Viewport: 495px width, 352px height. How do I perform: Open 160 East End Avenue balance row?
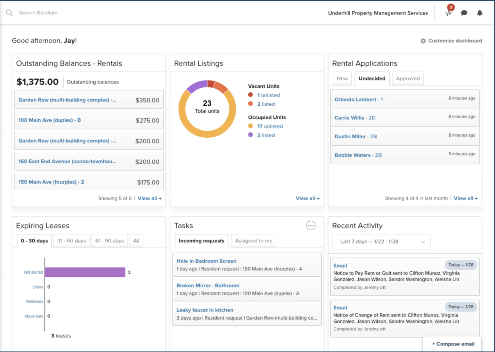coord(89,161)
